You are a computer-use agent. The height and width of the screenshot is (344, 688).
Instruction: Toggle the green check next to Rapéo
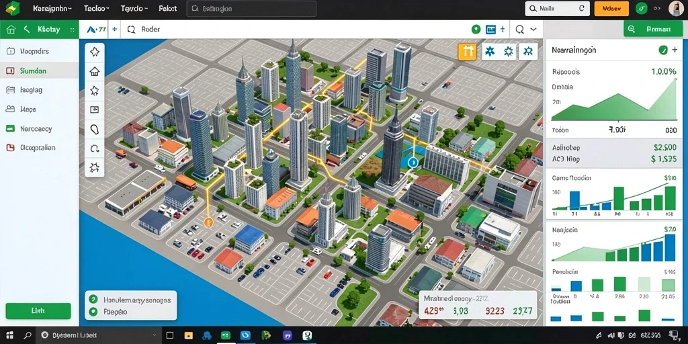[93, 312]
